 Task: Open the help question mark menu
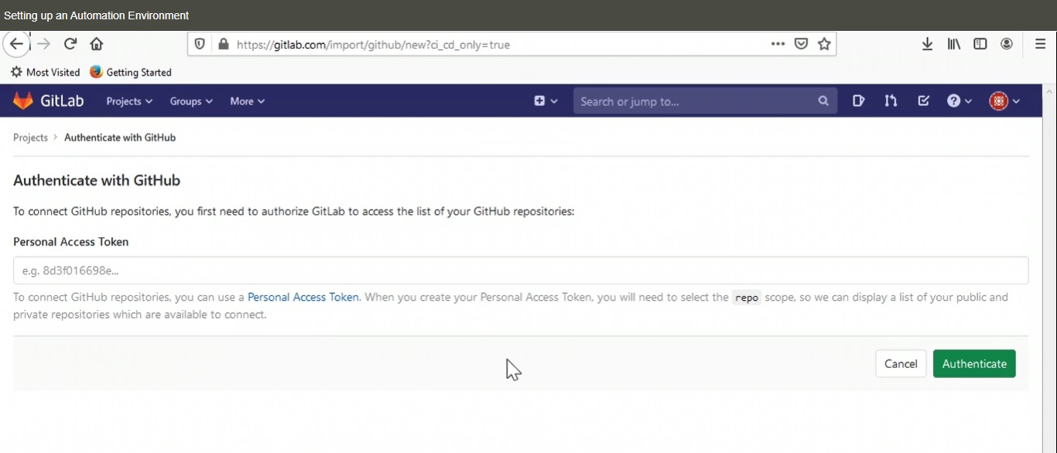point(960,100)
